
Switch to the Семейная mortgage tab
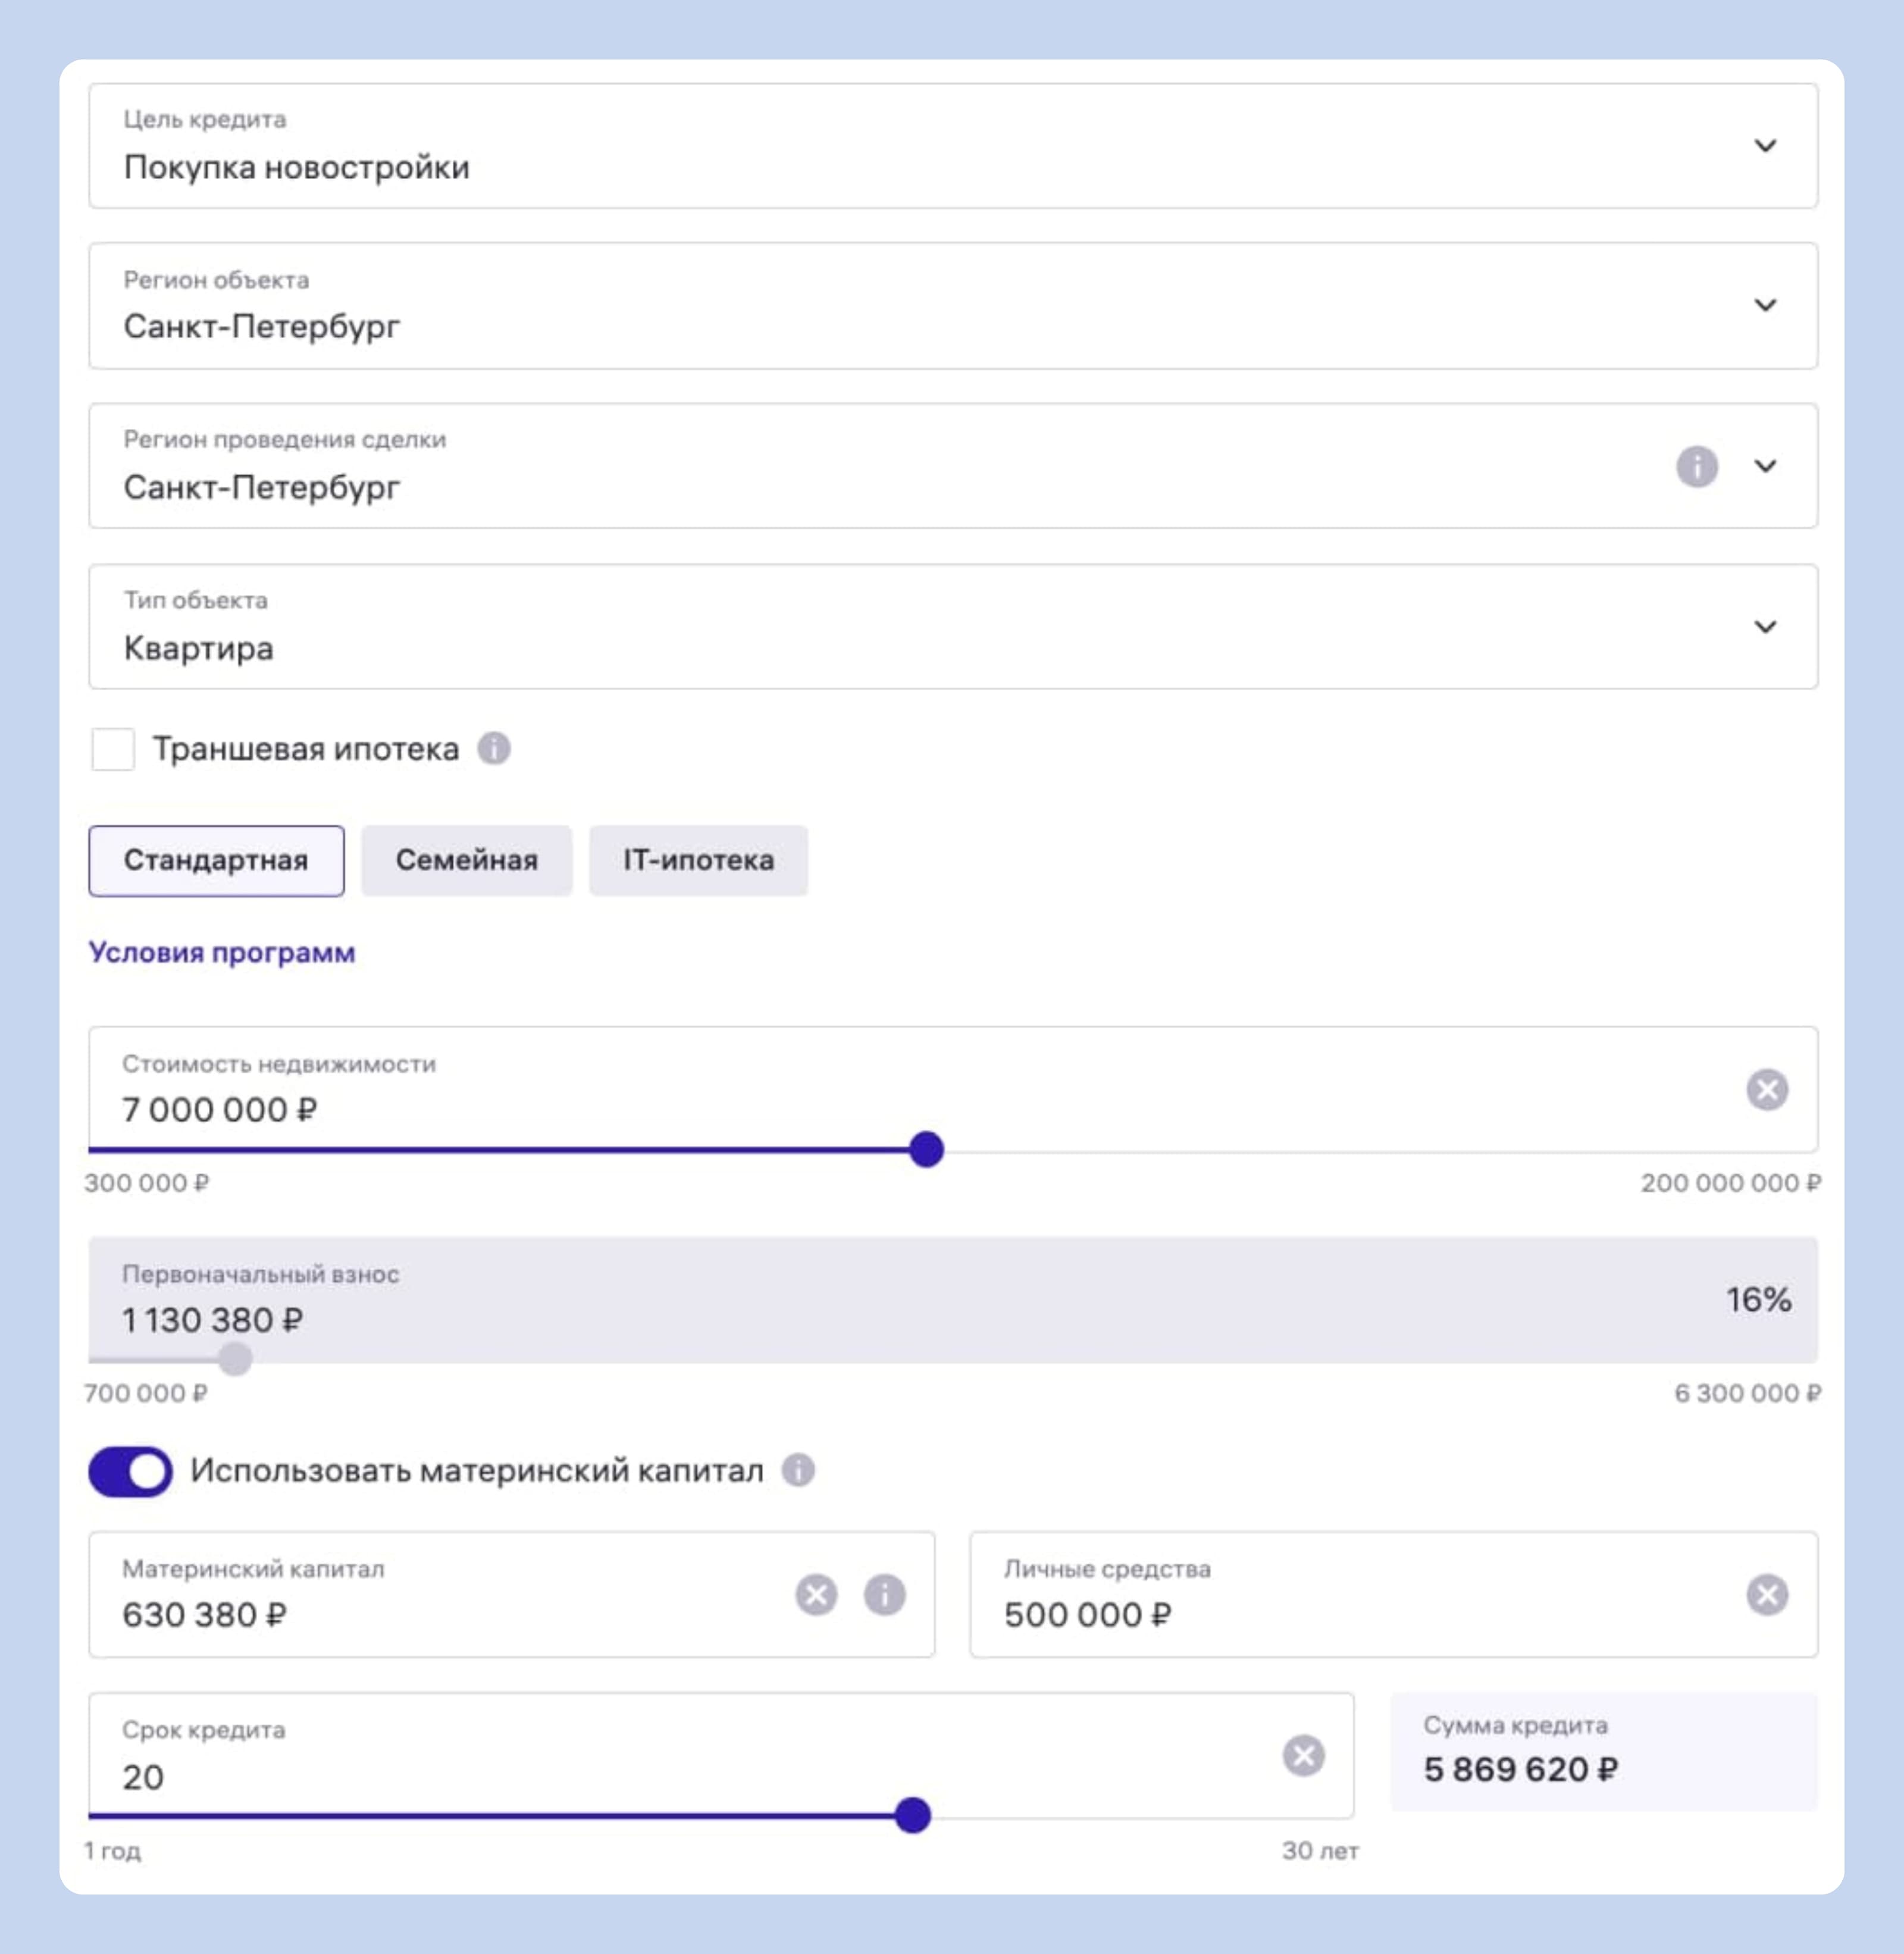466,860
